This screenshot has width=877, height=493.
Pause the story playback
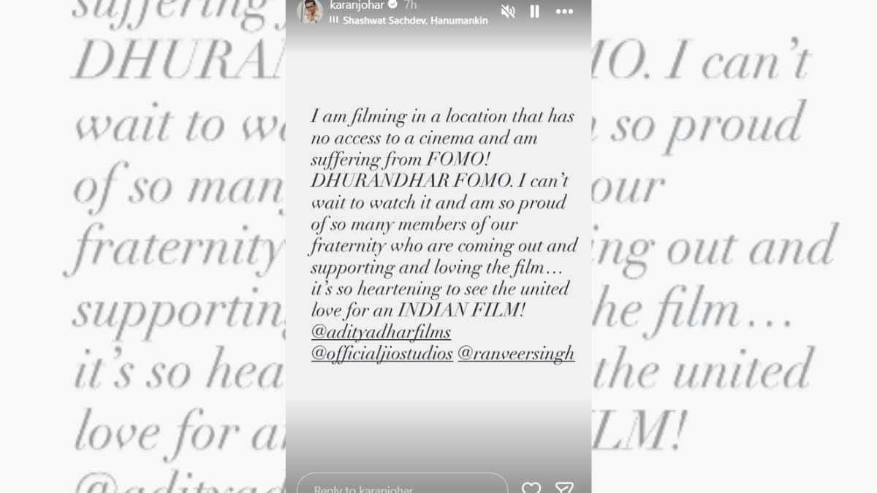[x=534, y=12]
